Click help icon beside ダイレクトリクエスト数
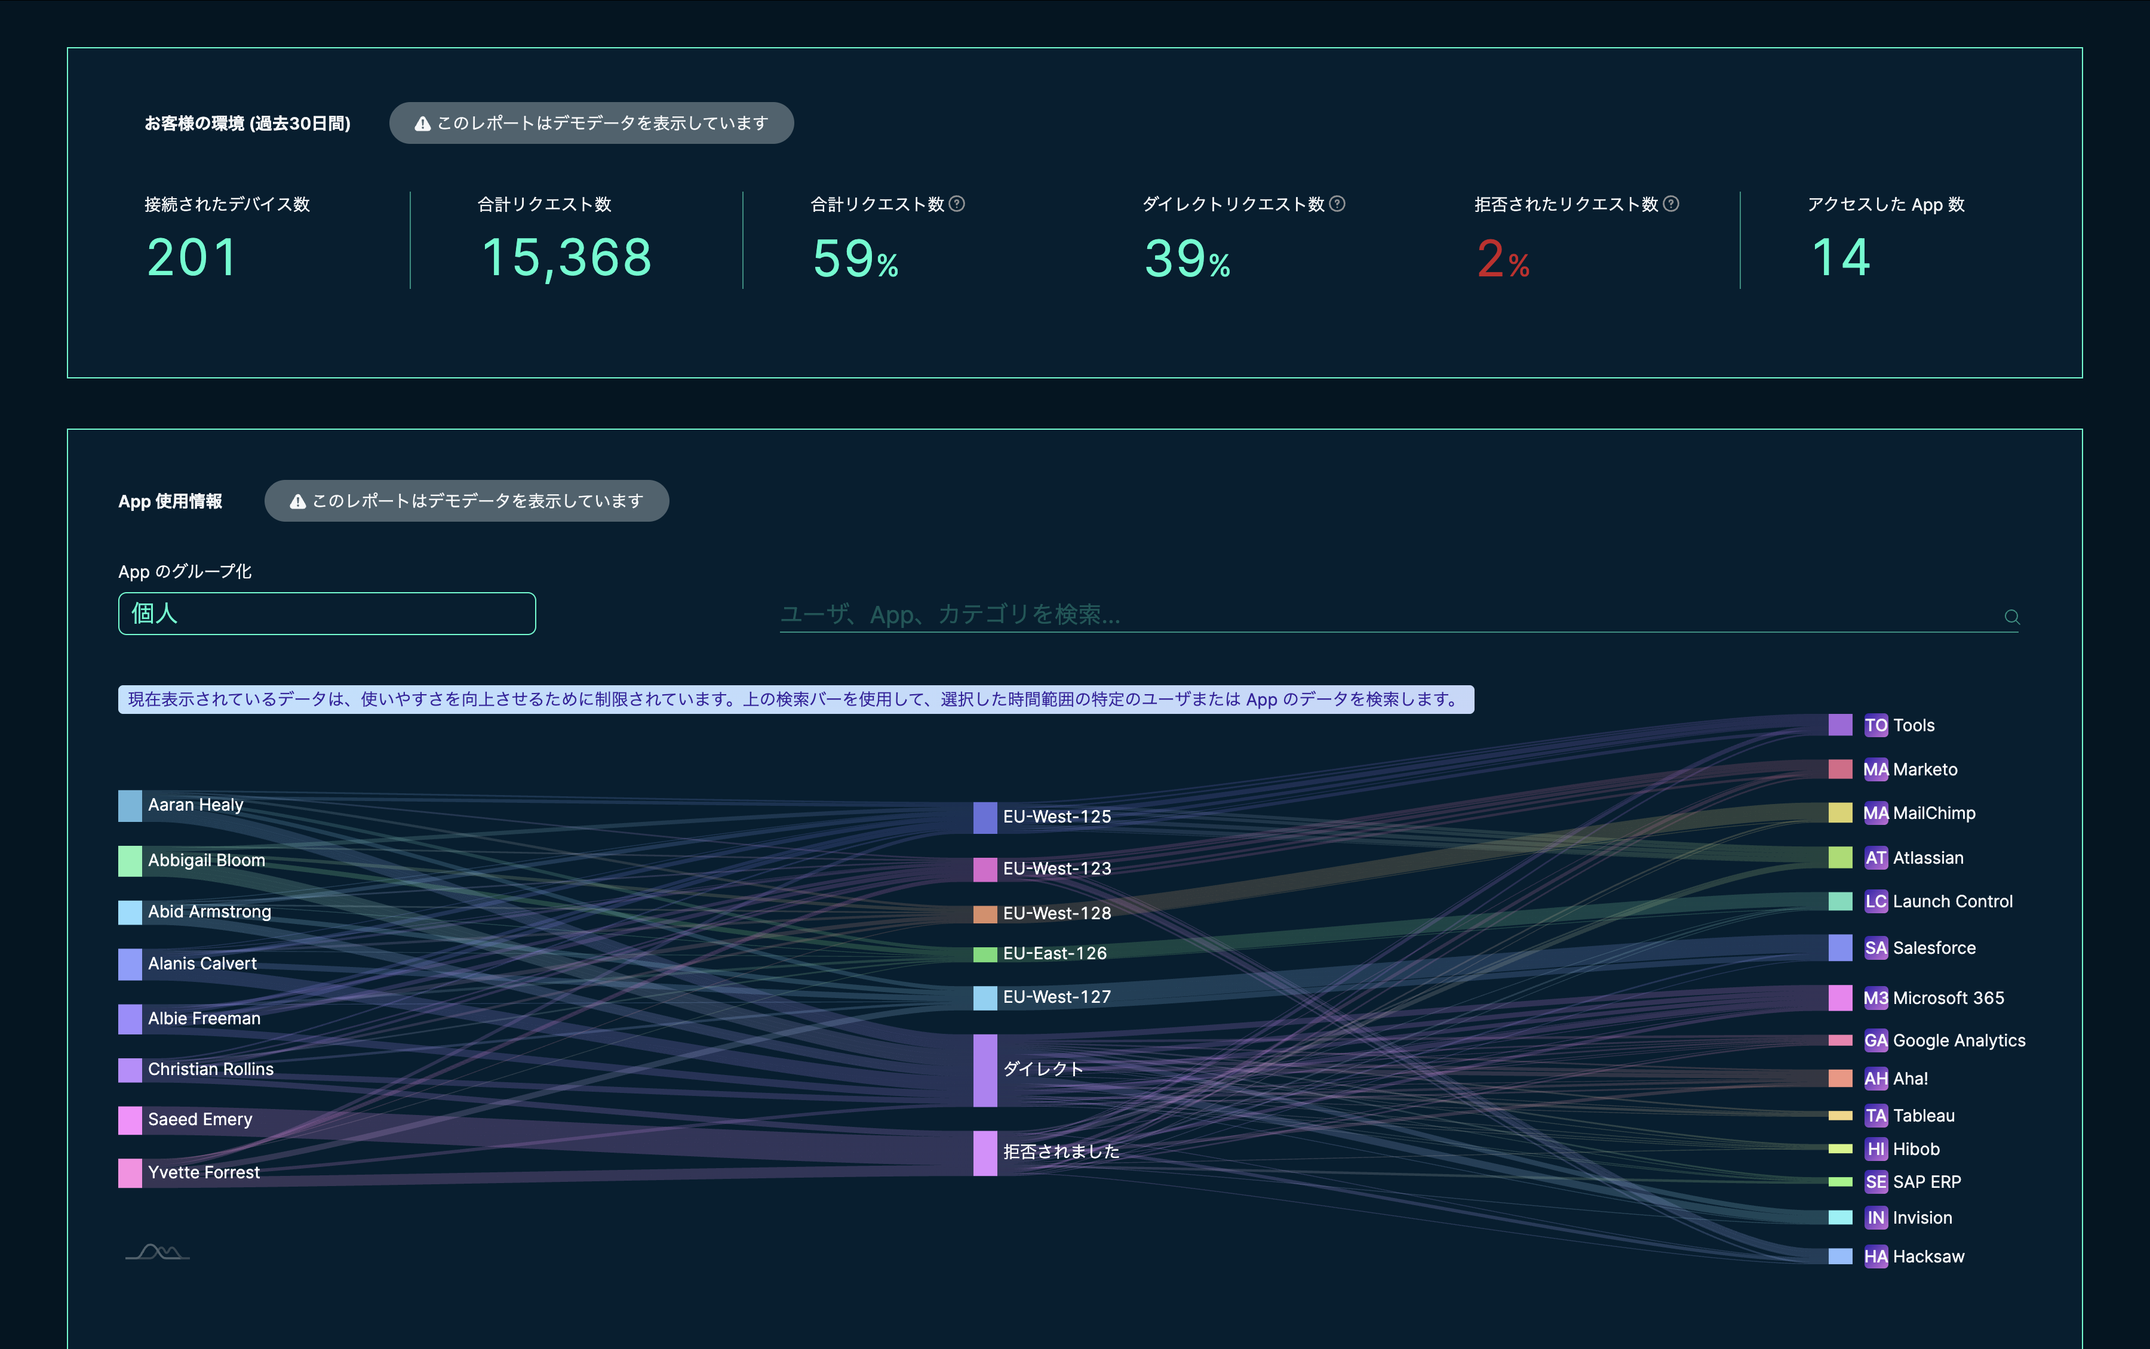The height and width of the screenshot is (1349, 2150). tap(1337, 204)
